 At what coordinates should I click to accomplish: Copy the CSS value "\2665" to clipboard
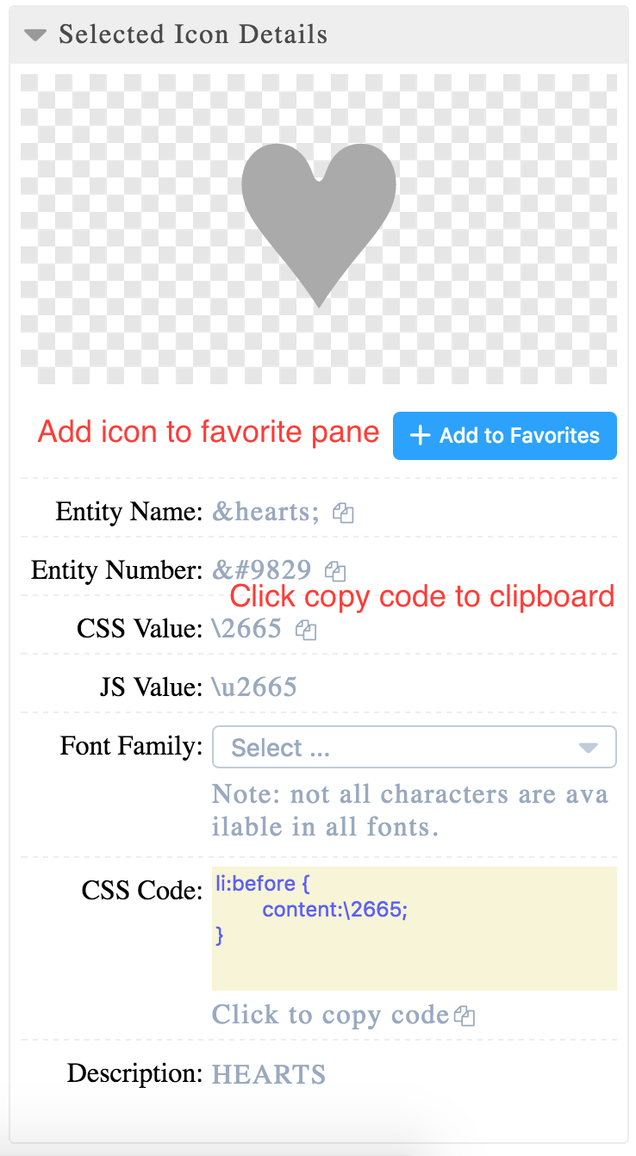coord(305,630)
